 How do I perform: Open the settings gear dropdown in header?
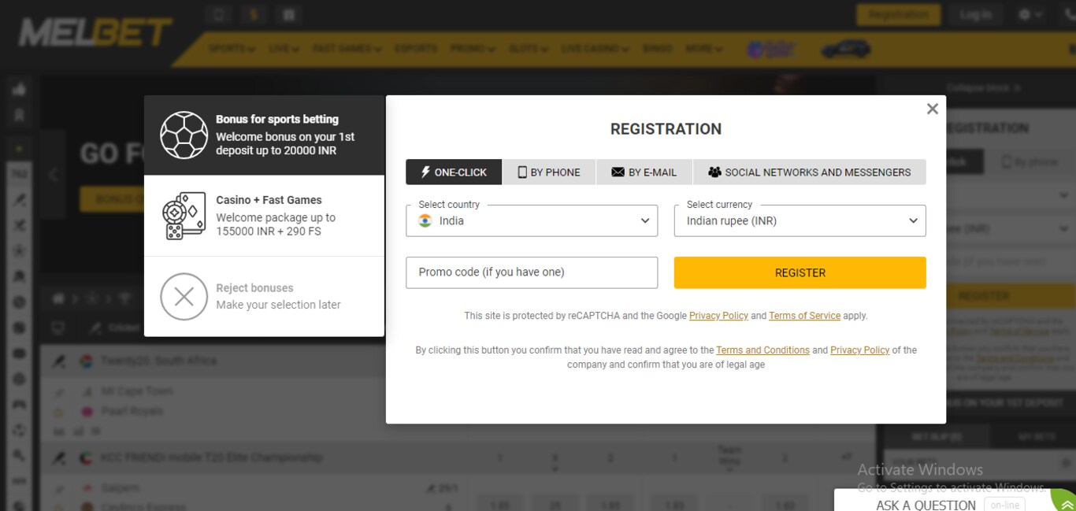[x=1030, y=14]
